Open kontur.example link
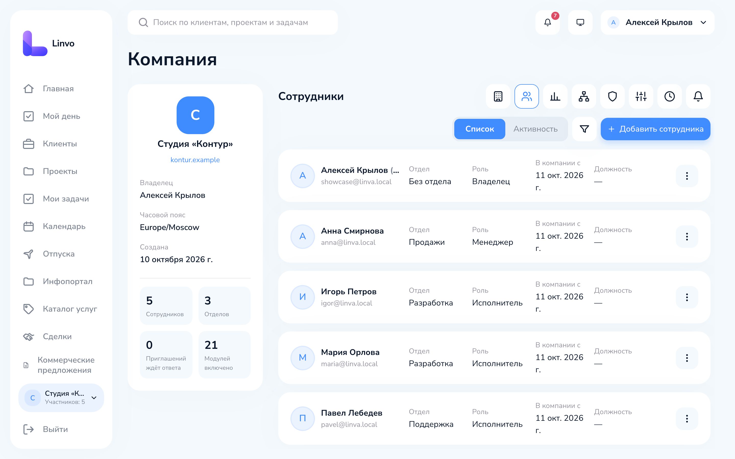Image resolution: width=735 pixels, height=459 pixels. (x=195, y=160)
